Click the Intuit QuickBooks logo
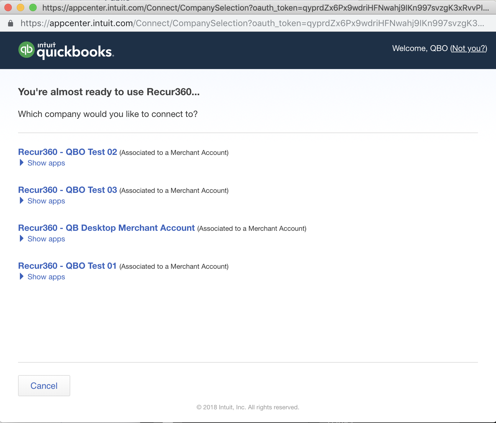The width and height of the screenshot is (496, 423). click(x=66, y=50)
